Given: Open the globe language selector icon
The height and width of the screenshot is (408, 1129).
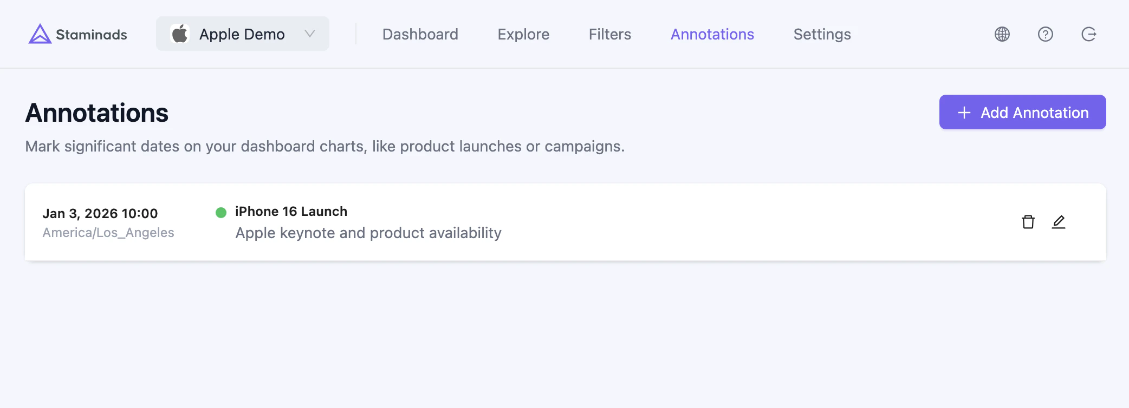Looking at the screenshot, I should tap(1002, 34).
